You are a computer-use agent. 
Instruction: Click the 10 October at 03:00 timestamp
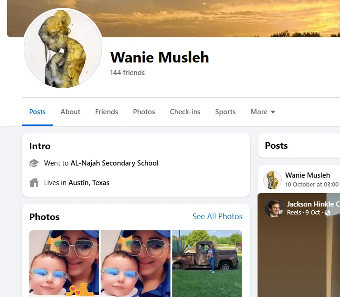coord(312,184)
